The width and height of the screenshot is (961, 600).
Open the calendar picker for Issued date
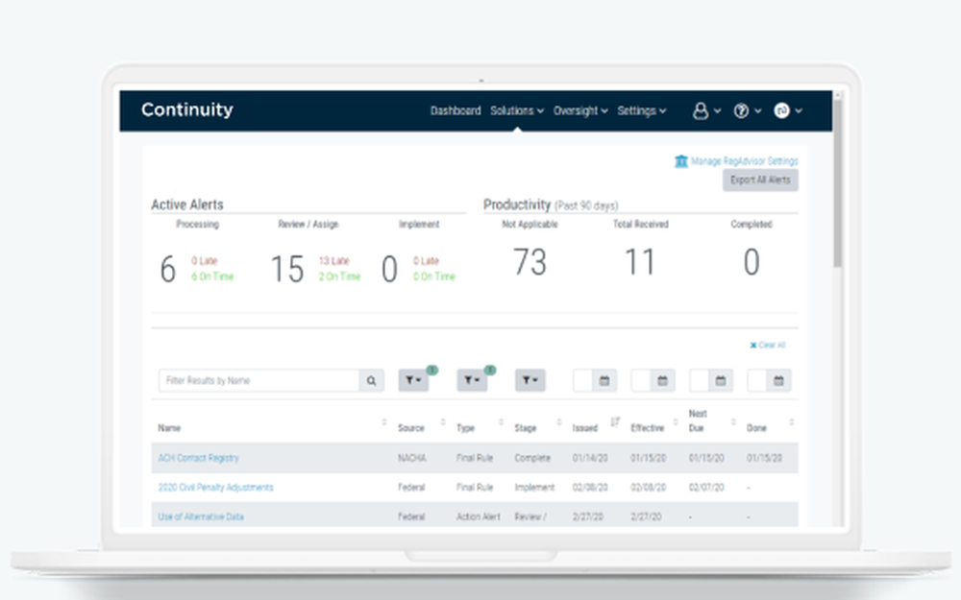coord(604,381)
